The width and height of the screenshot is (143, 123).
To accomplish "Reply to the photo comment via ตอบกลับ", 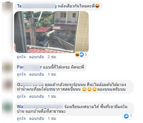I will [x=37, y=57].
